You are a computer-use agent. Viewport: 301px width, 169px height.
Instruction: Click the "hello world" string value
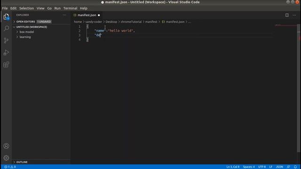pos(120,31)
